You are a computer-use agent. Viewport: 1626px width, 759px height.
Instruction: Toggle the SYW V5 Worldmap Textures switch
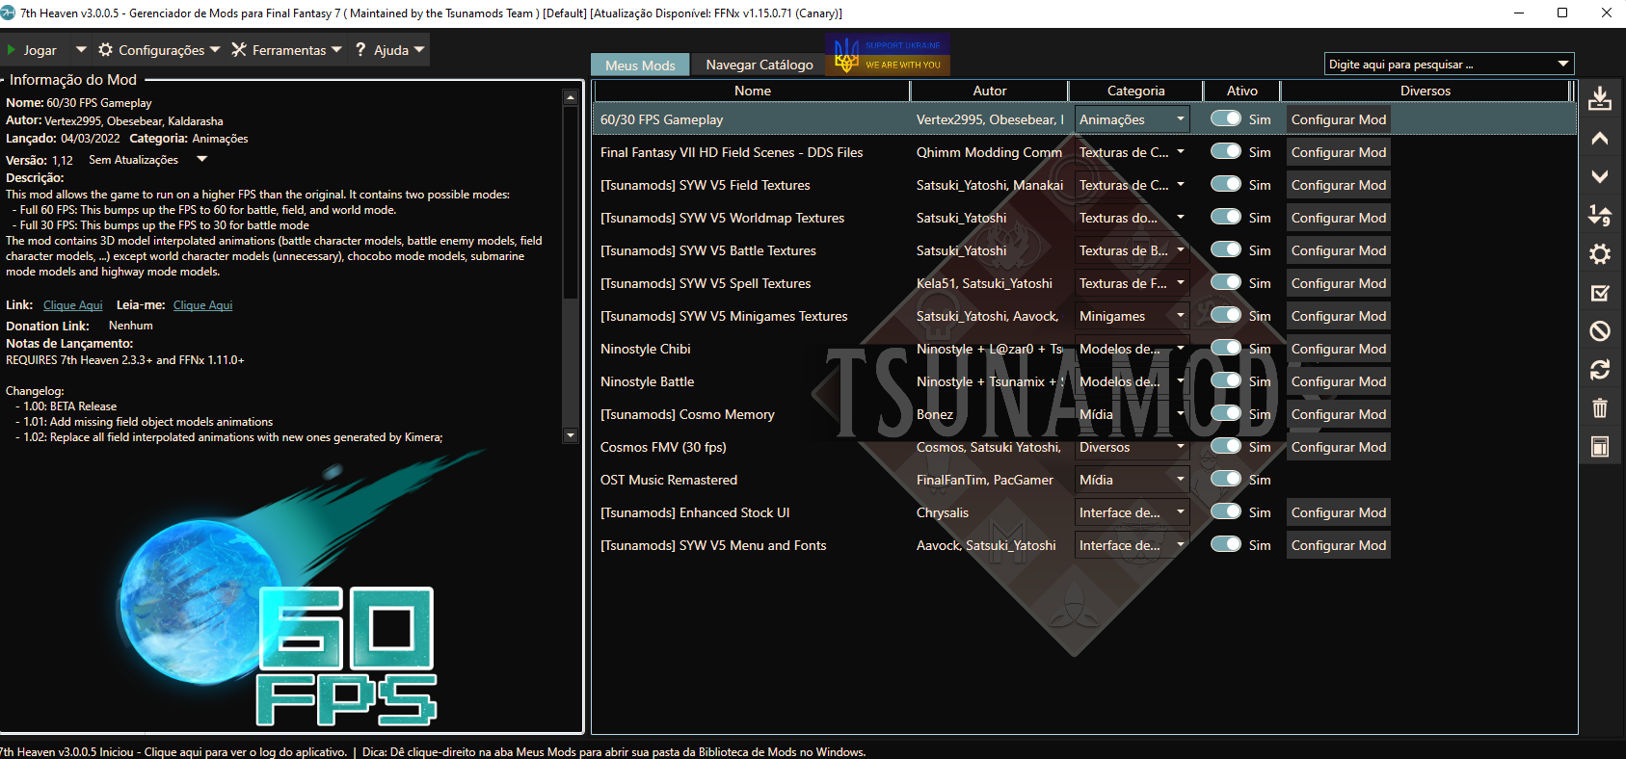coord(1226,217)
